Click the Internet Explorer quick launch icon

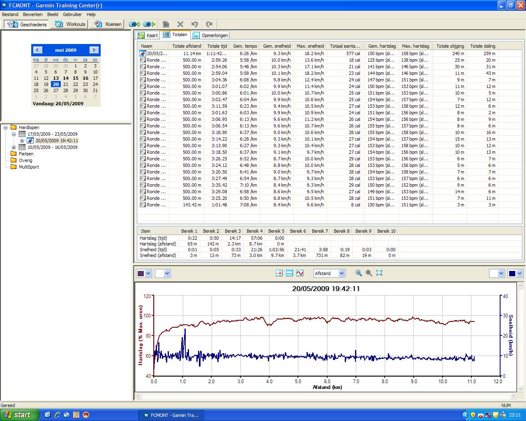coord(58,415)
